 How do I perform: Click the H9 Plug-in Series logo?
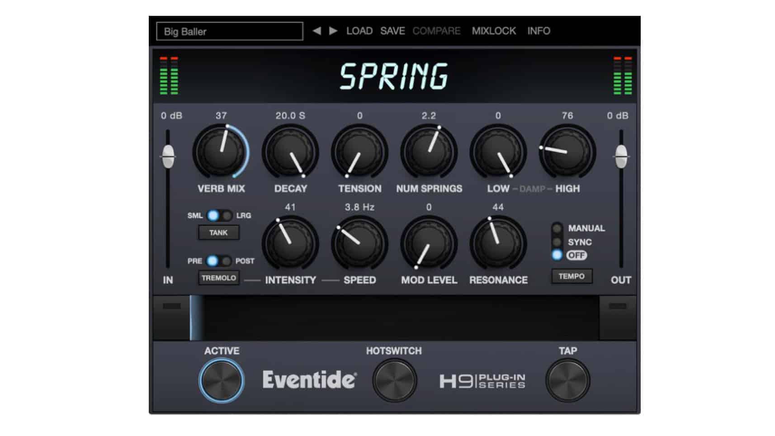[x=482, y=381]
